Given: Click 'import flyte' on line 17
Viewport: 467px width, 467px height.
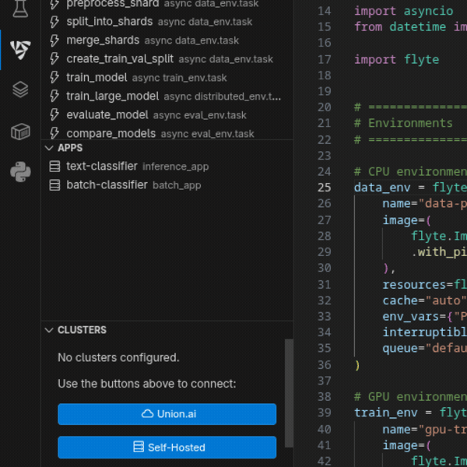Looking at the screenshot, I should click(396, 60).
